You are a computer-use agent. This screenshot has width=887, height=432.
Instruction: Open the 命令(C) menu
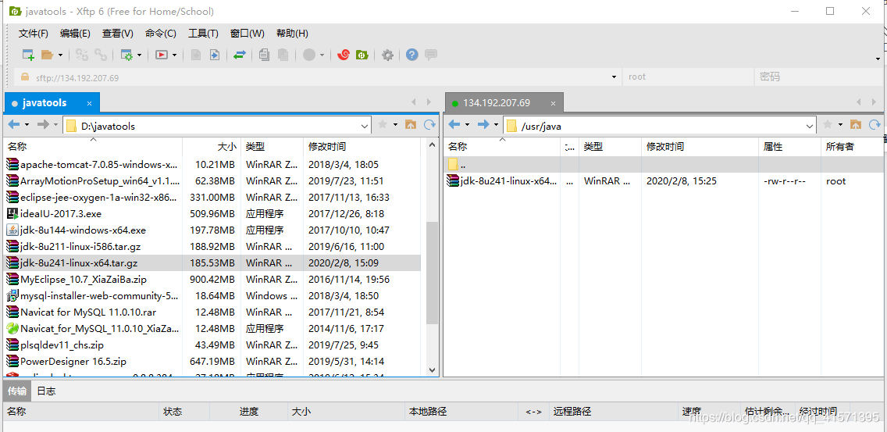pos(161,34)
